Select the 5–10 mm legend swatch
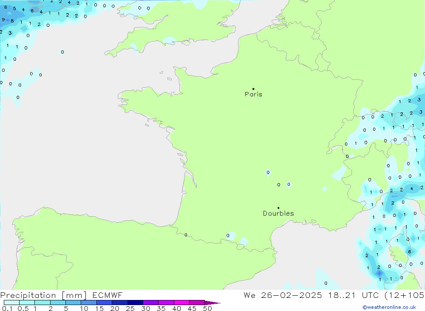The height and width of the screenshot is (311, 425). (74, 303)
